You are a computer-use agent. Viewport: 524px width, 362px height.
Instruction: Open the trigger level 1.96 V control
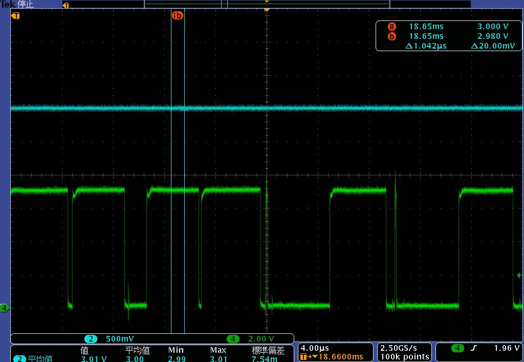coord(507,348)
